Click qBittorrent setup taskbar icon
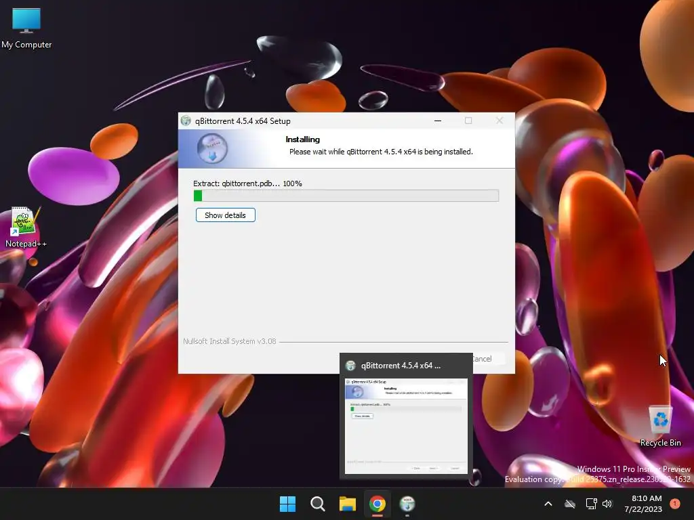 (407, 504)
